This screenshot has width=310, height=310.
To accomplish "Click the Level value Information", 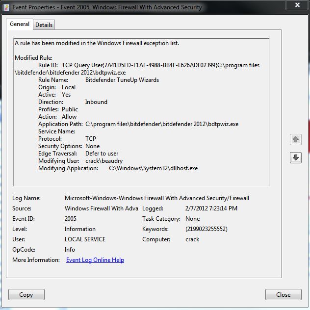I will [x=80, y=229].
